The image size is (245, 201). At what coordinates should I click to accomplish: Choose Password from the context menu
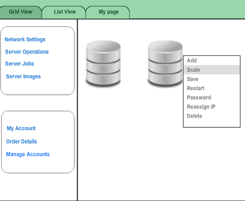coord(211,98)
